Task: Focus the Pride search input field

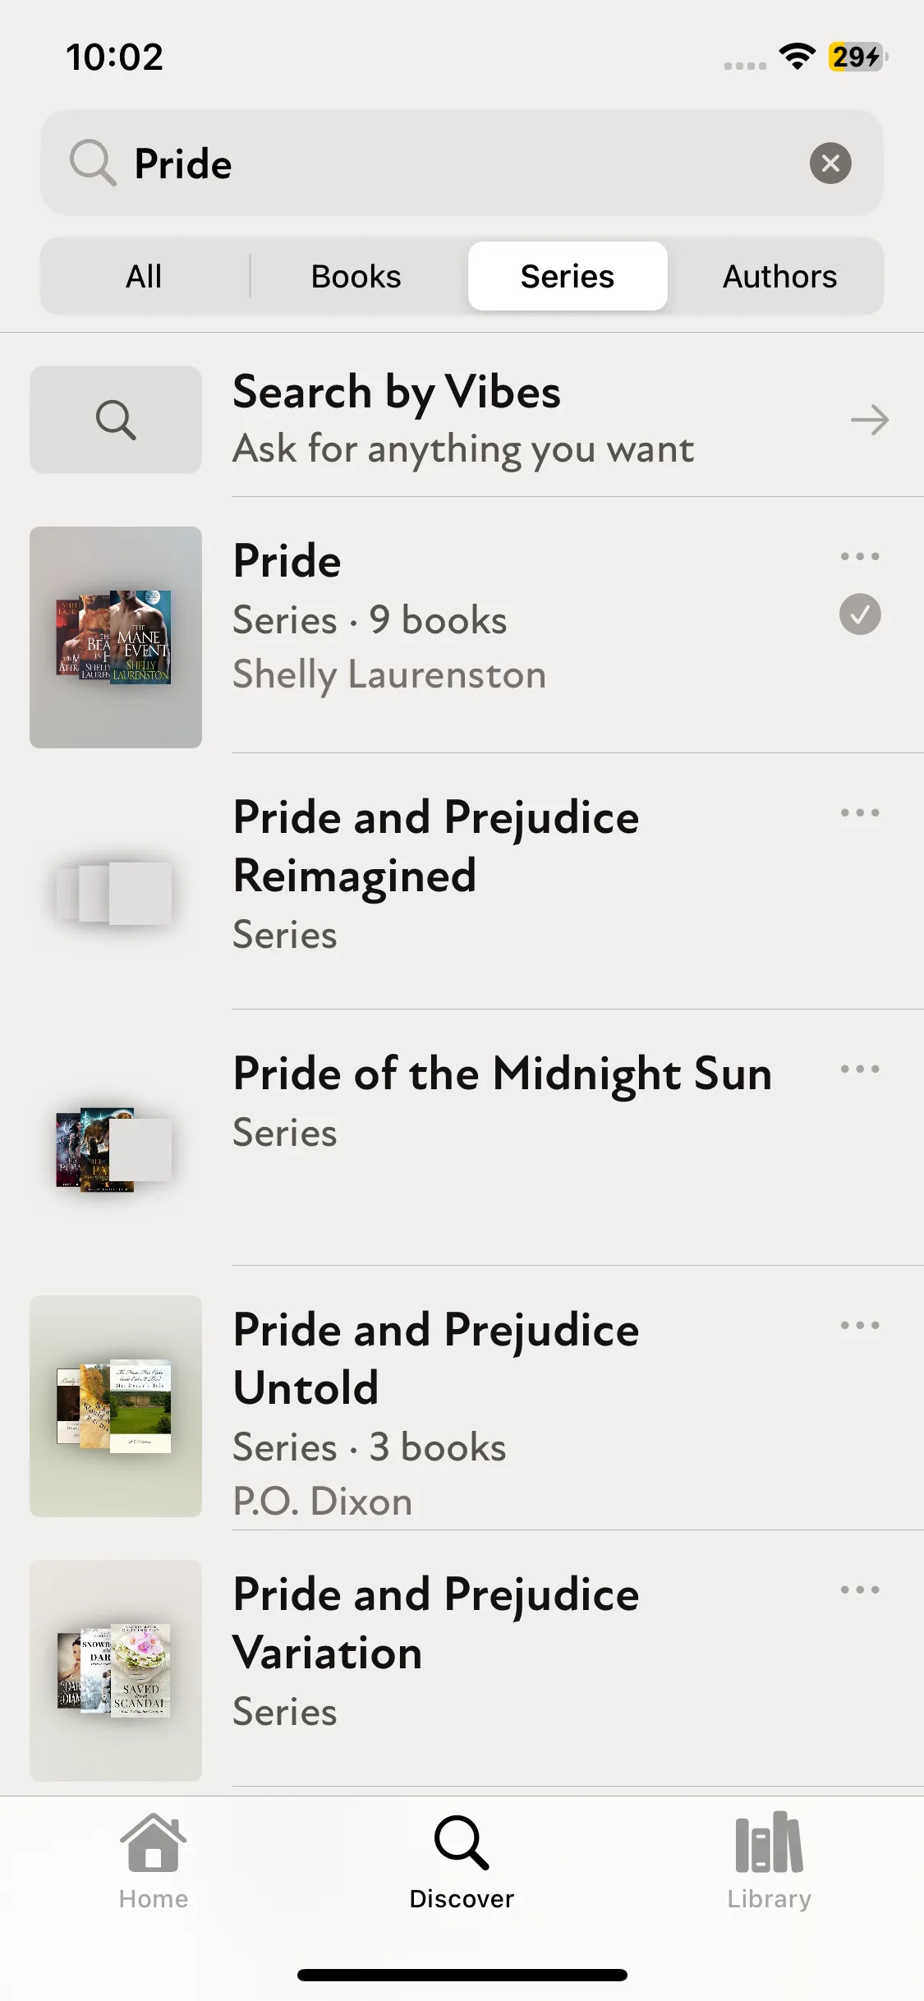Action: [460, 163]
